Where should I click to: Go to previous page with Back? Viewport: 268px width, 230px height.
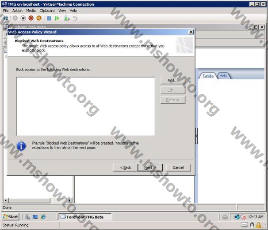[x=126, y=167]
